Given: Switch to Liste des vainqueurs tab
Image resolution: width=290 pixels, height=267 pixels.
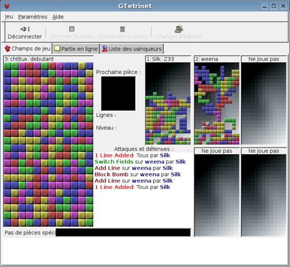Looking at the screenshot, I should (132, 49).
